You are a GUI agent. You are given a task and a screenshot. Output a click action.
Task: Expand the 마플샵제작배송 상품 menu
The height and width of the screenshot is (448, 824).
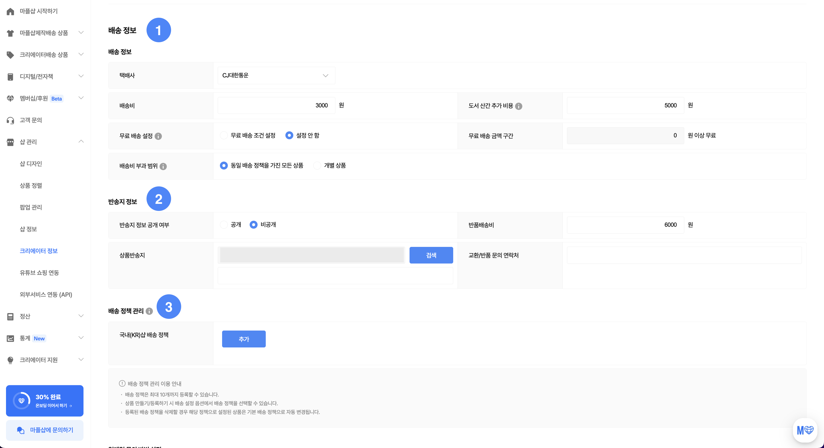click(x=81, y=33)
